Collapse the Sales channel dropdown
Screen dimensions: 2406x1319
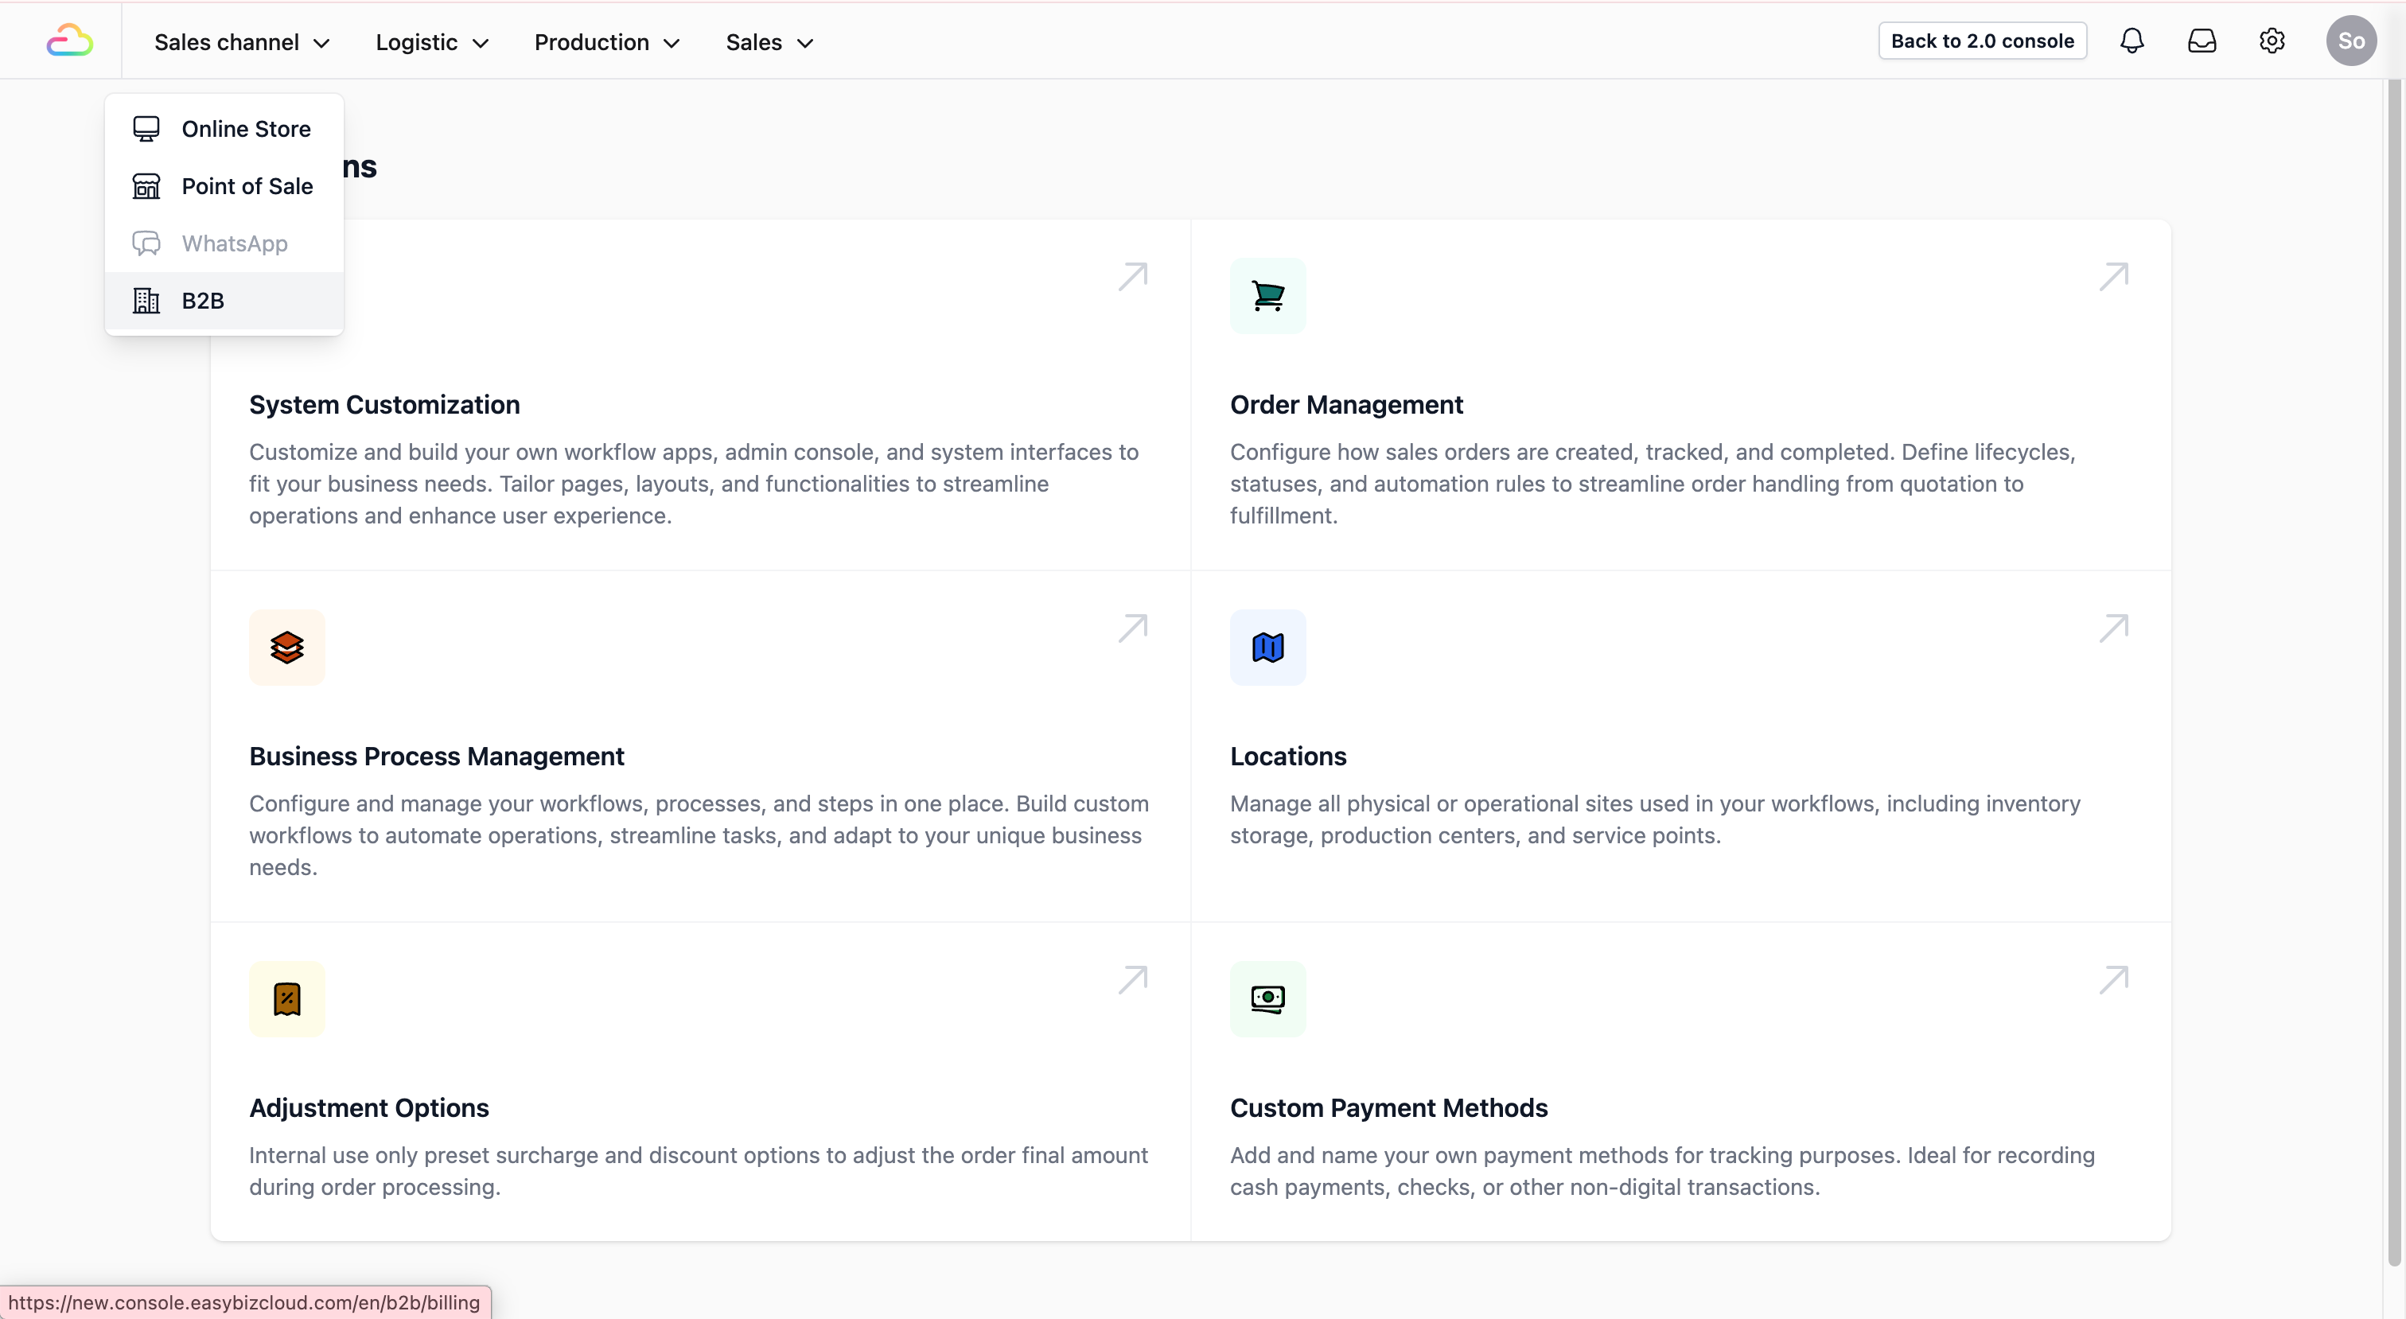click(242, 42)
